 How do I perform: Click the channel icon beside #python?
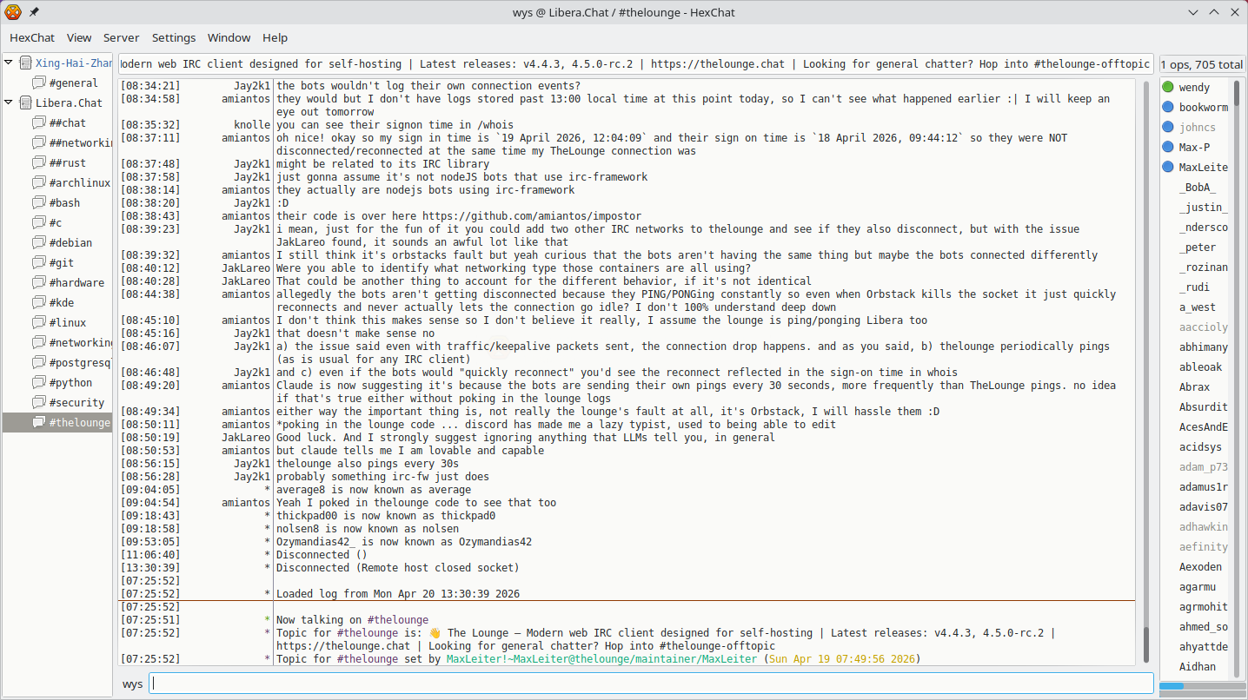click(39, 383)
